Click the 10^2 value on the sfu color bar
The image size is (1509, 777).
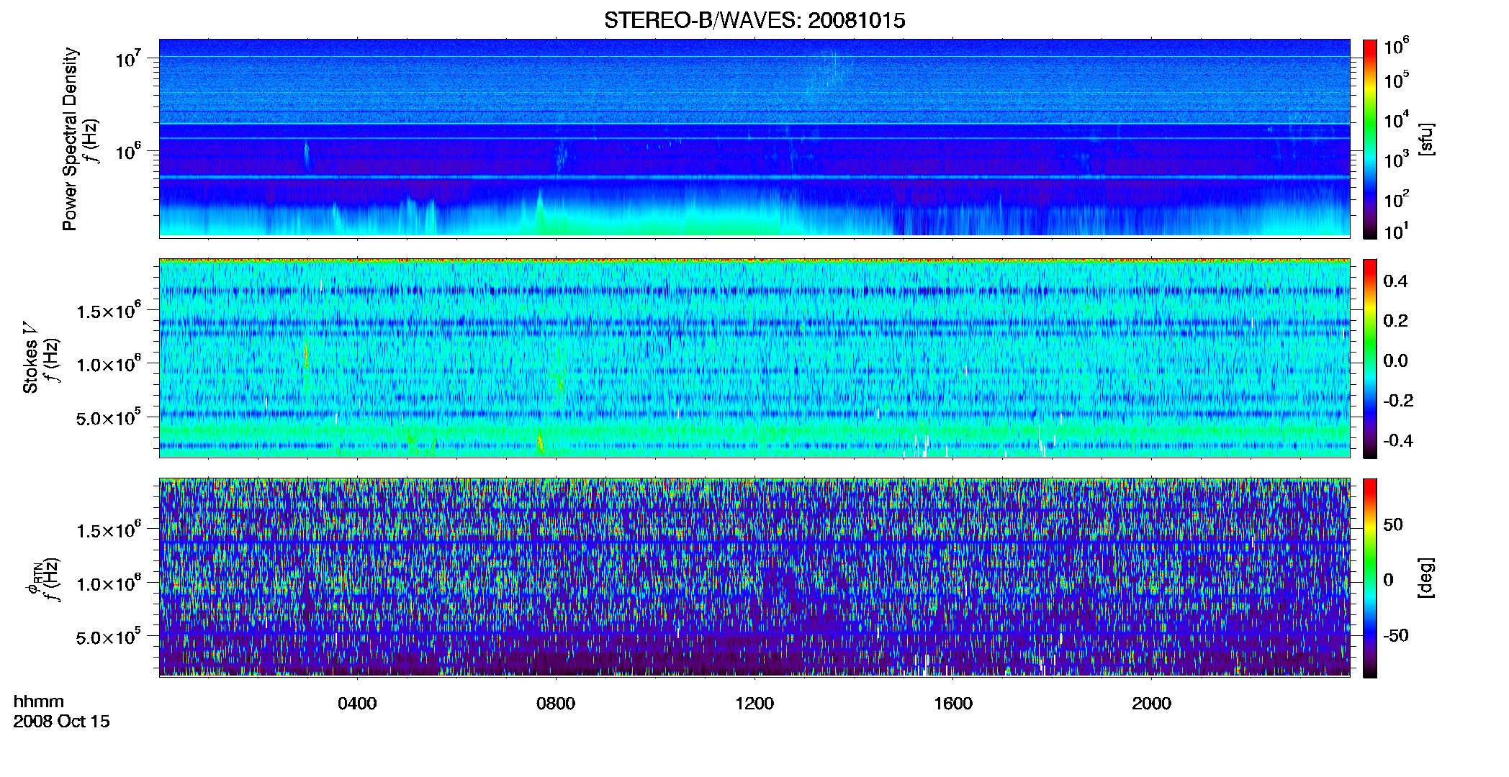coord(1396,199)
